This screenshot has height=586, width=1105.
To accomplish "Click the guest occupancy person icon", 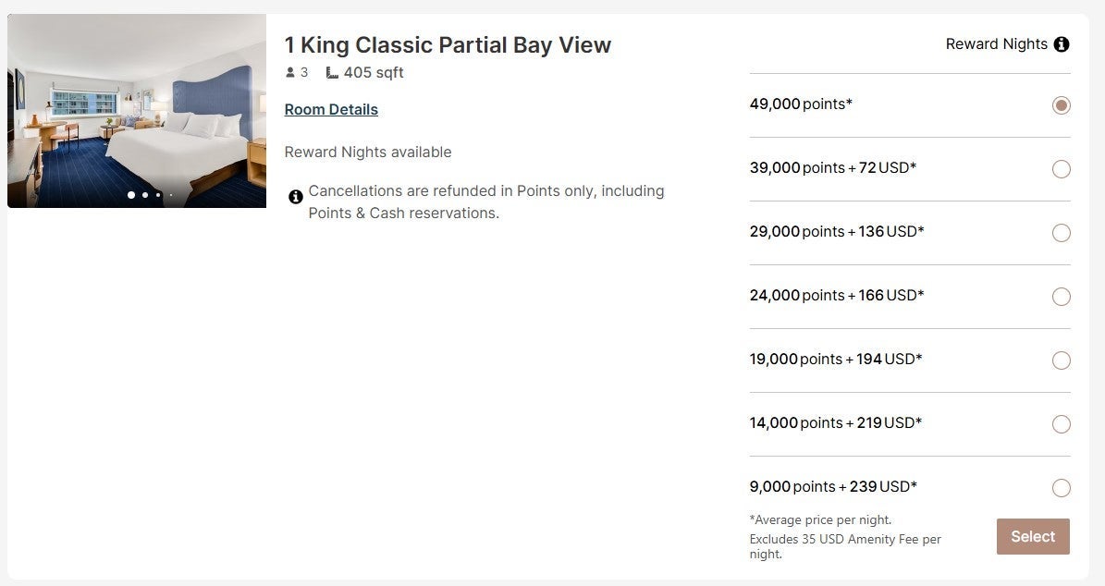I will pyautogui.click(x=289, y=72).
